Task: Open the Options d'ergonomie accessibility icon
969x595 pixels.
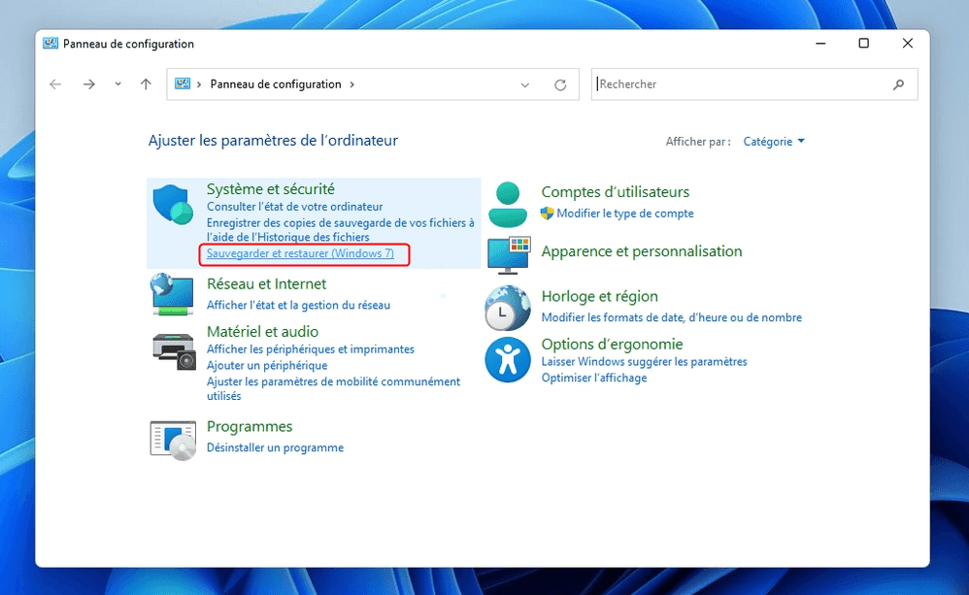Action: pyautogui.click(x=508, y=359)
